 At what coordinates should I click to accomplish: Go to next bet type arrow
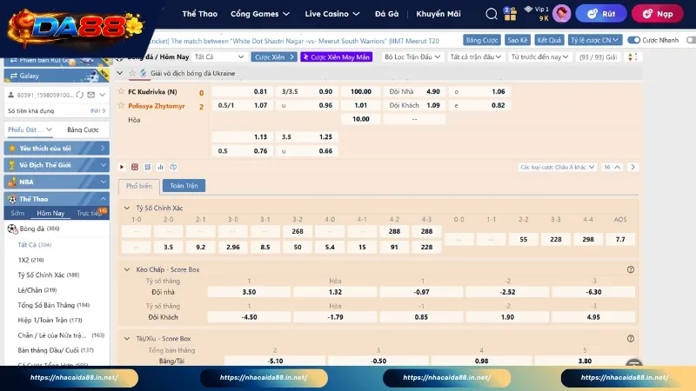[x=633, y=167]
